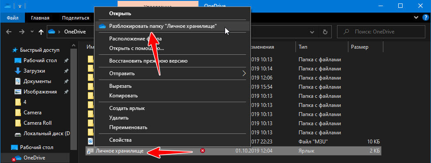This screenshot has width=431, height=163.
Task: Select Локальный диск in sidebar
Action: coord(47,134)
